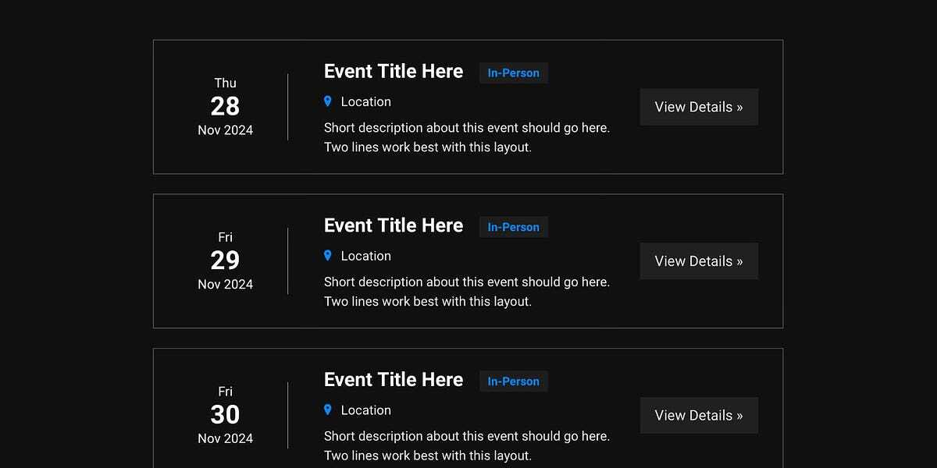
Task: Select the In-Person badge on the 30th event
Action: click(x=513, y=381)
